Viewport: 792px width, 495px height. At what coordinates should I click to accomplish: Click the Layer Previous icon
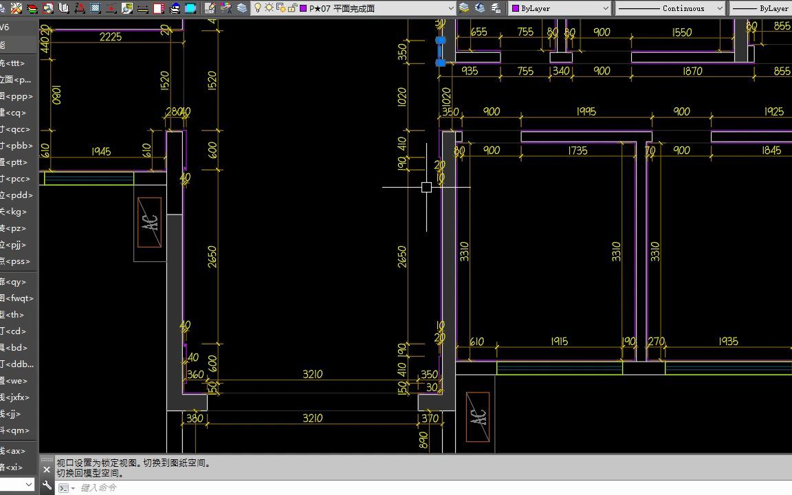point(480,8)
